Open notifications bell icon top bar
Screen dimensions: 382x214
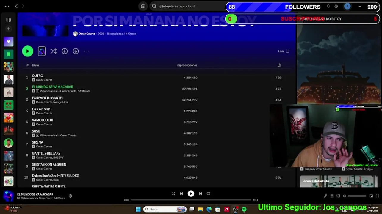[328, 6]
